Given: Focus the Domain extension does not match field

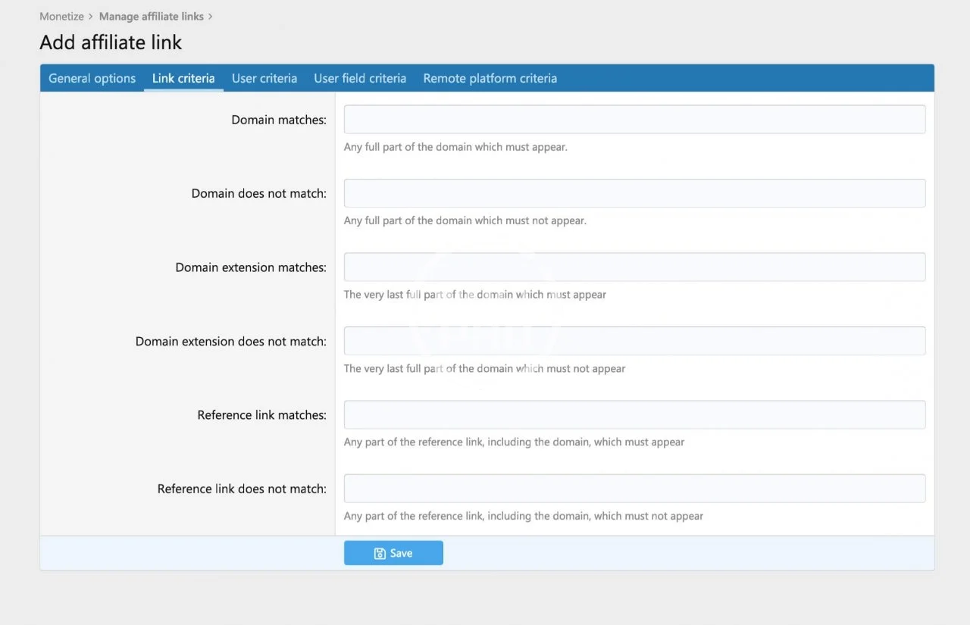Looking at the screenshot, I should click(634, 341).
